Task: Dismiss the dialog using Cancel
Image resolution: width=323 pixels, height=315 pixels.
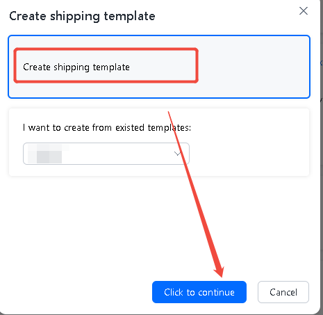Action: point(283,292)
